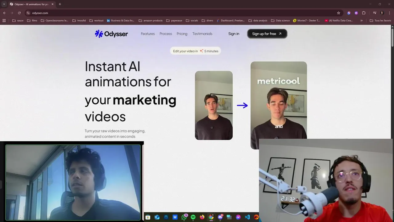Image resolution: width=394 pixels, height=222 pixels.
Task: Reload the Odysser page
Action: [19, 13]
